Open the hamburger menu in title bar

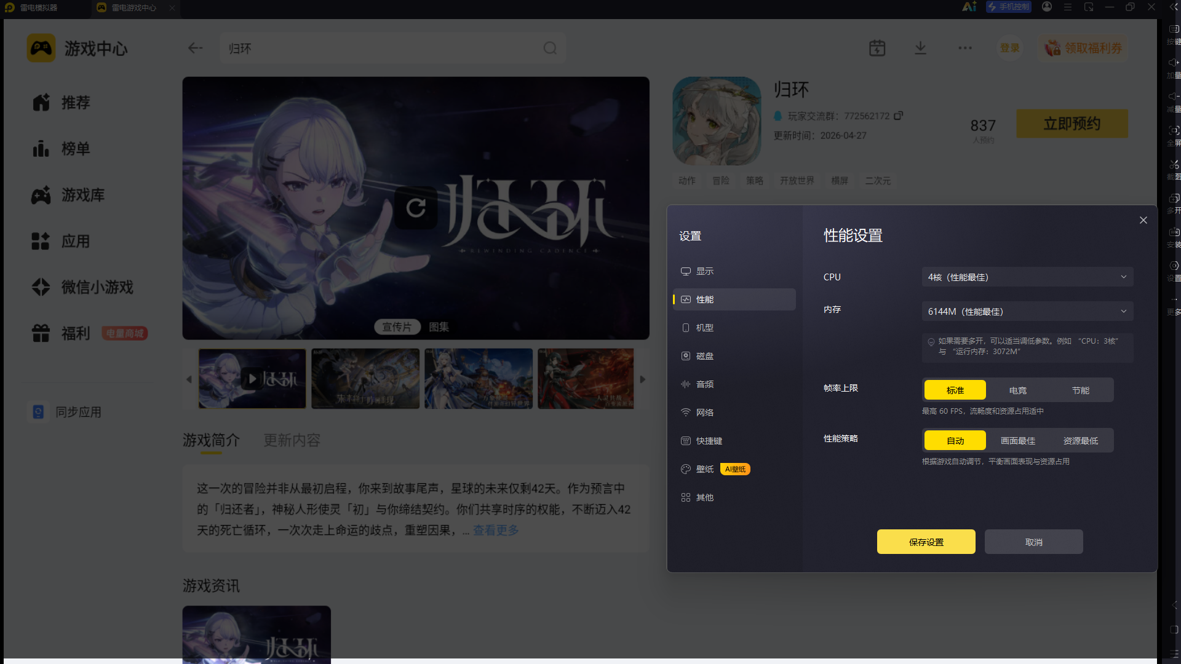click(1068, 7)
